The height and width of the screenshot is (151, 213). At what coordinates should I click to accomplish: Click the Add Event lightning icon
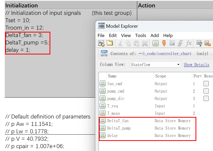coord(164,43)
